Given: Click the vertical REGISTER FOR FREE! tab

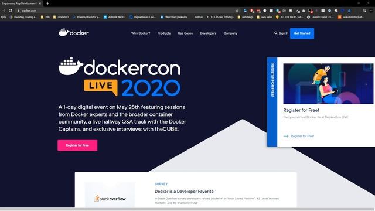Looking at the screenshot, I should point(272,101).
